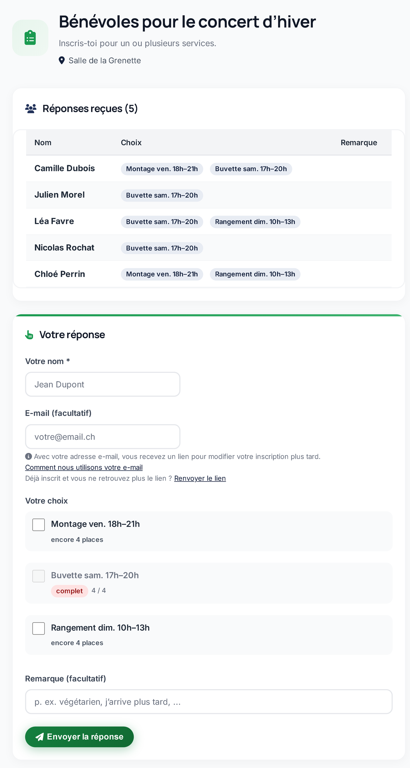Tick the Rangement dim. 10h–13h checkbox

coord(39,628)
